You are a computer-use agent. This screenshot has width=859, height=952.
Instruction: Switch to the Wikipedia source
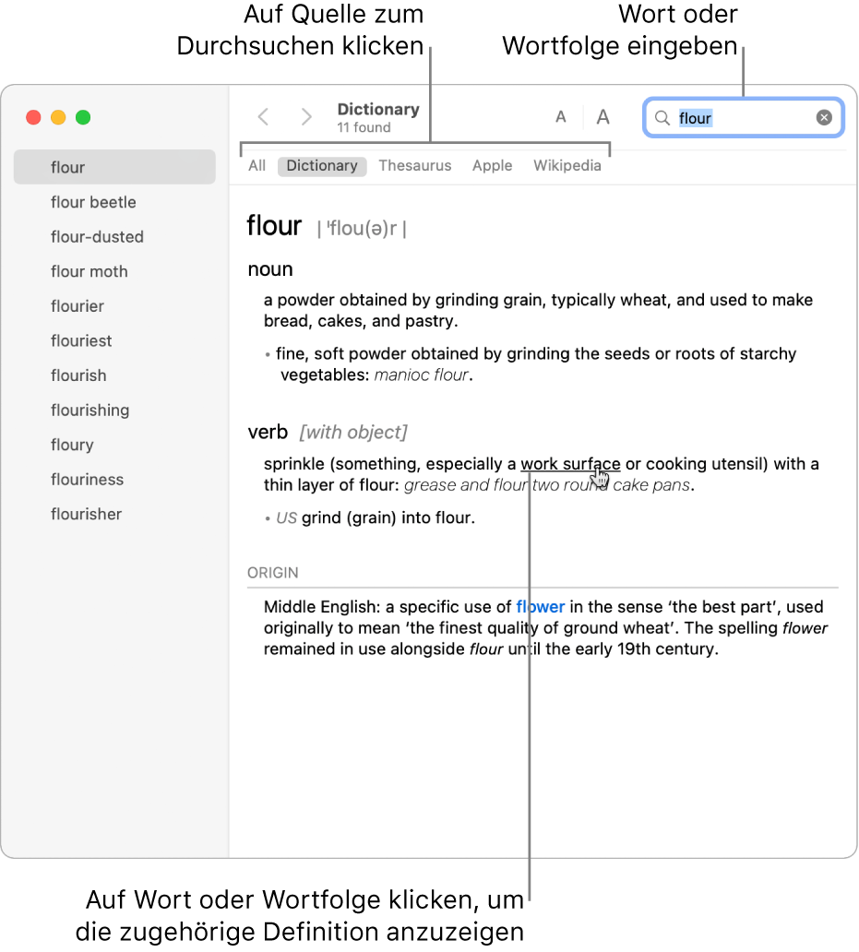pos(567,166)
